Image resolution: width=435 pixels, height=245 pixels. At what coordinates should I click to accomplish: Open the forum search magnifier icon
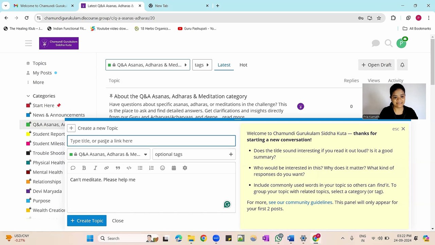click(388, 43)
